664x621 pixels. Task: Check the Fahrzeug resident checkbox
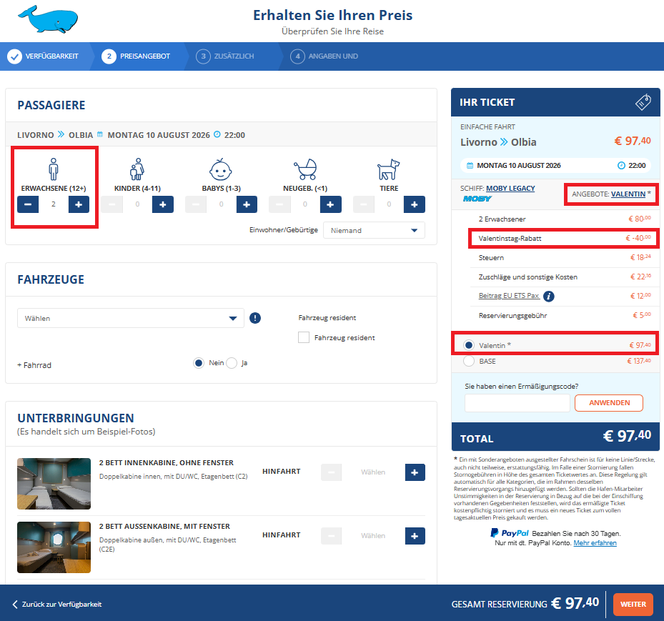pos(304,337)
